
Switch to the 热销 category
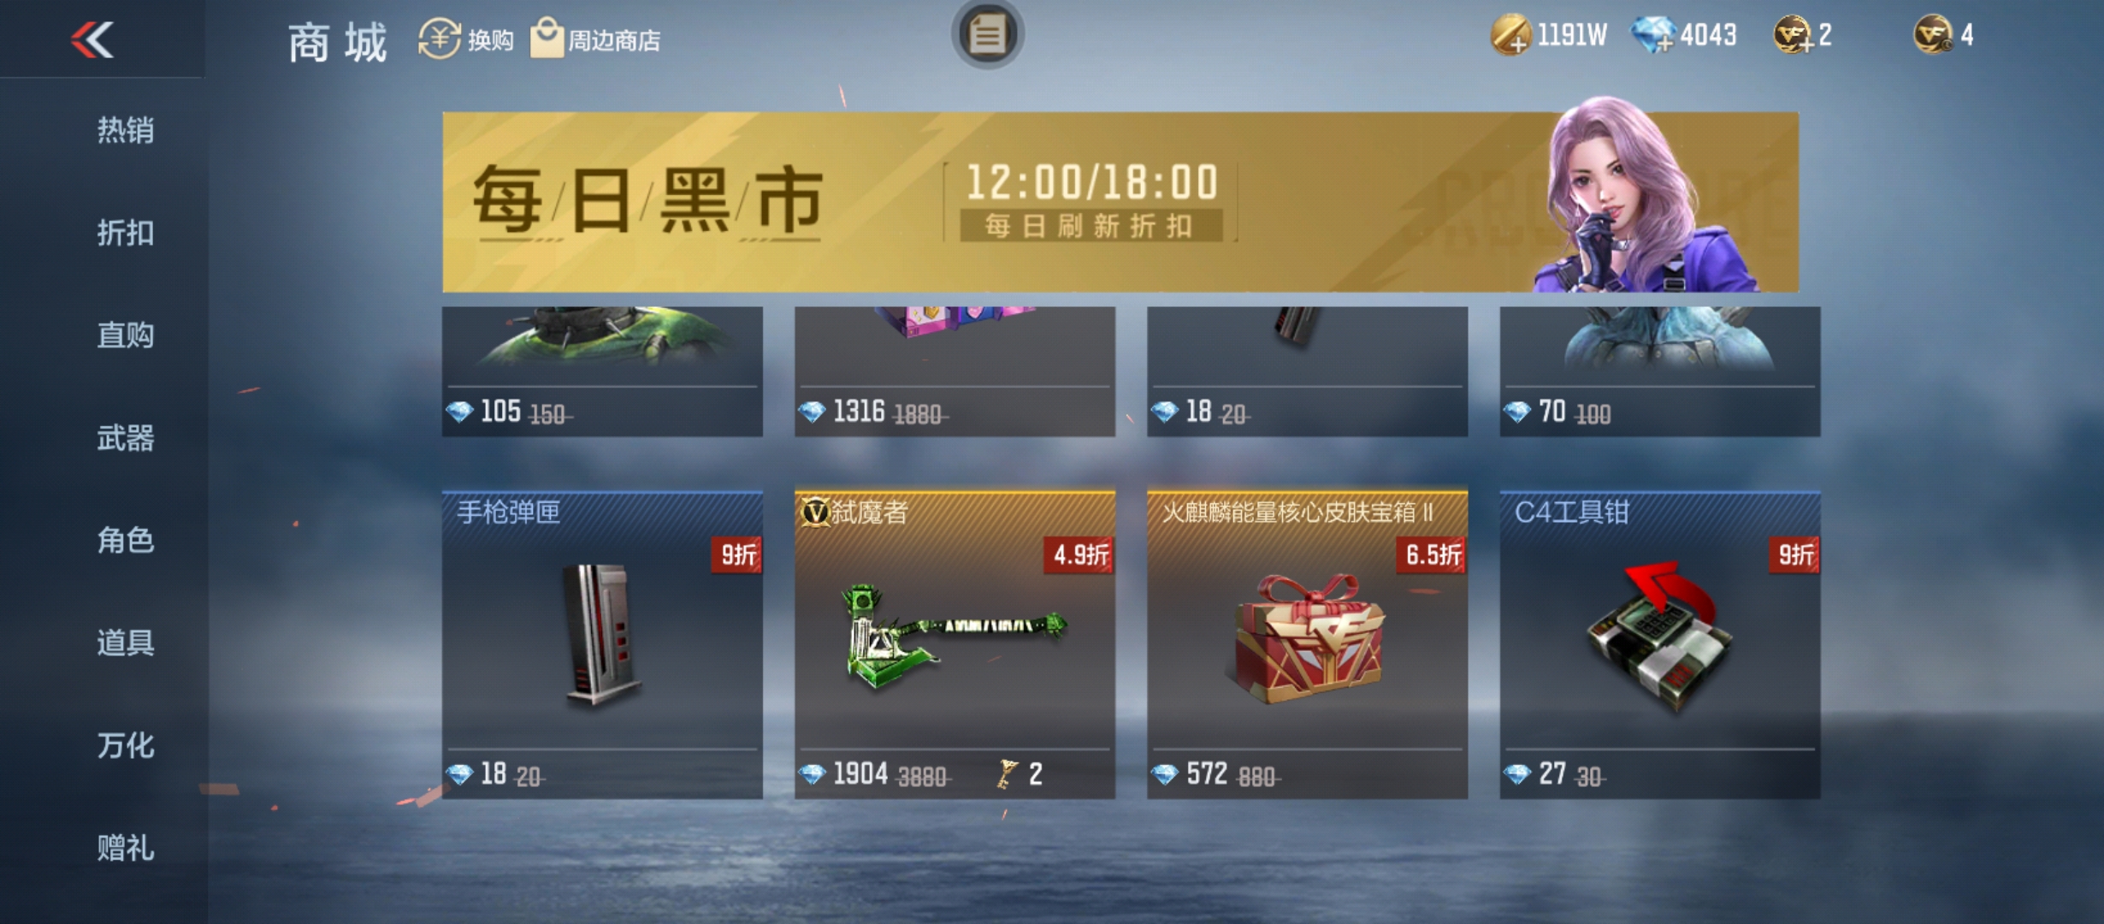[x=125, y=130]
